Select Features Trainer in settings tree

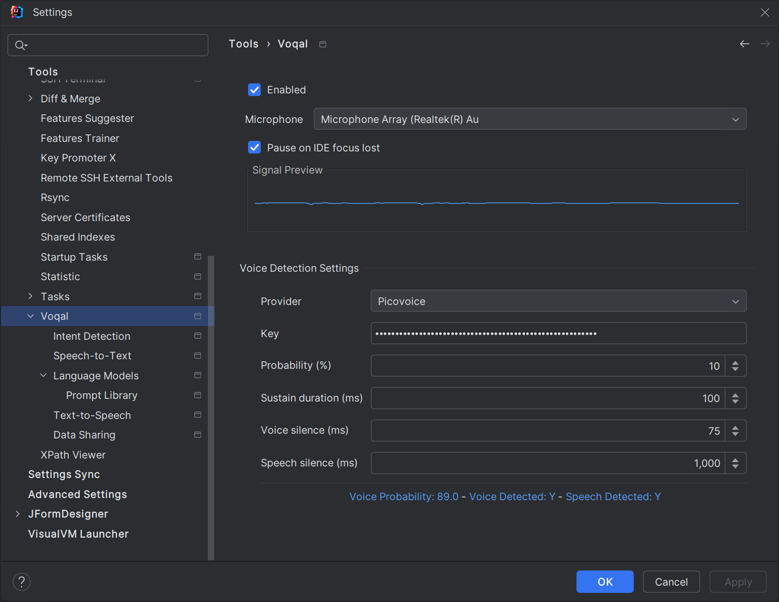coord(80,138)
